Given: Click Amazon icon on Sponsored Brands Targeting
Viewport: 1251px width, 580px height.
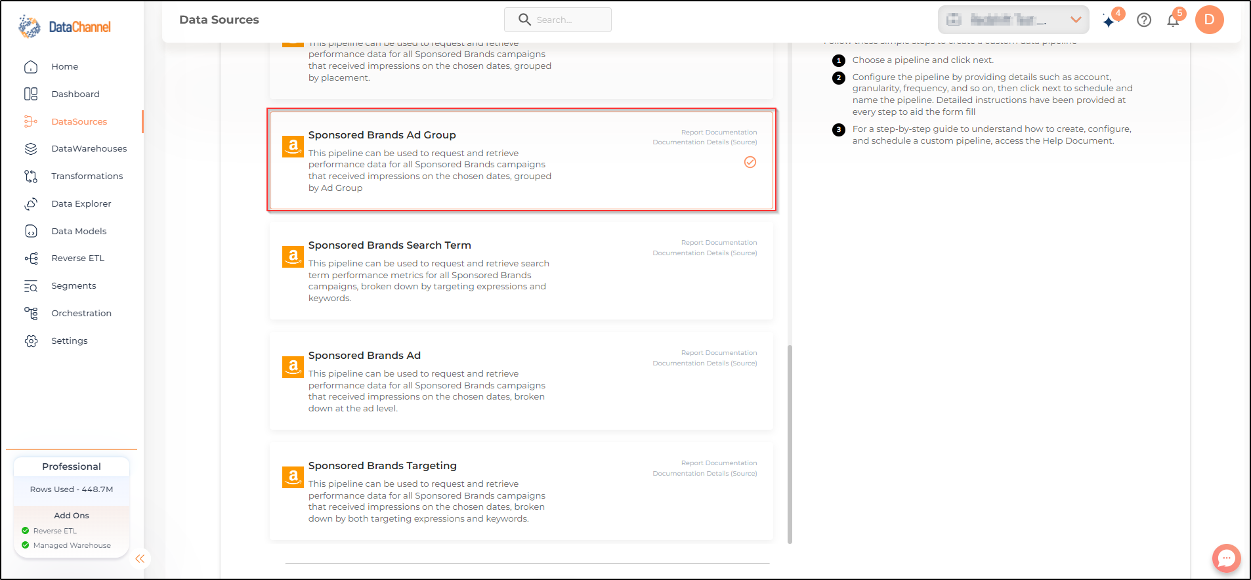Looking at the screenshot, I should click(x=293, y=477).
